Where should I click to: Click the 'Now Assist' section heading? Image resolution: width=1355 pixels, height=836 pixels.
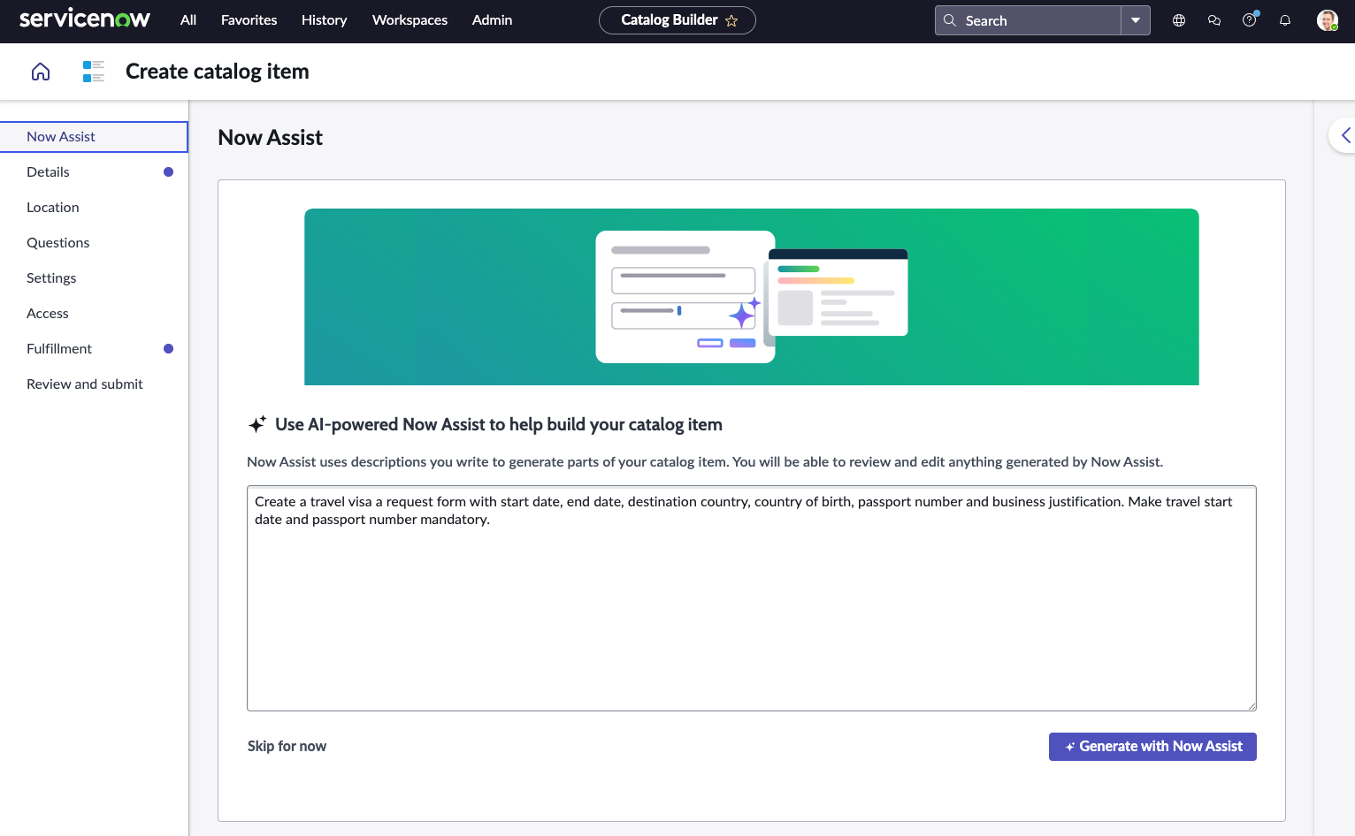tap(271, 138)
